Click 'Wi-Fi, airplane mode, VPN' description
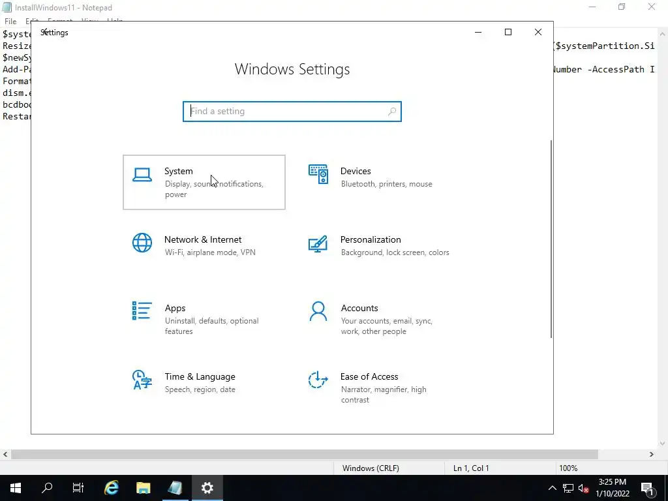This screenshot has height=501, width=668. pyautogui.click(x=210, y=252)
